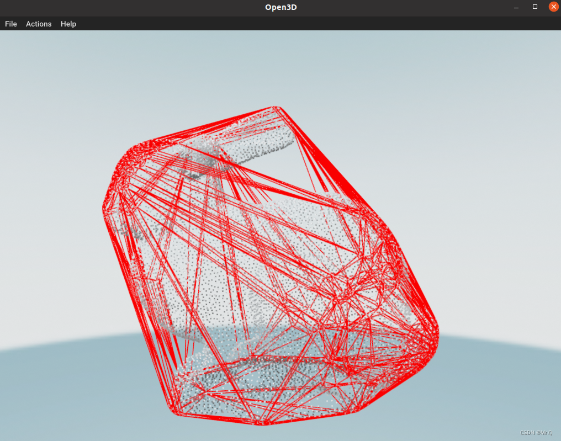Viewport: 561px width, 441px height.
Task: Click the CSDN @Mr.Q watermark text
Action: pos(535,433)
